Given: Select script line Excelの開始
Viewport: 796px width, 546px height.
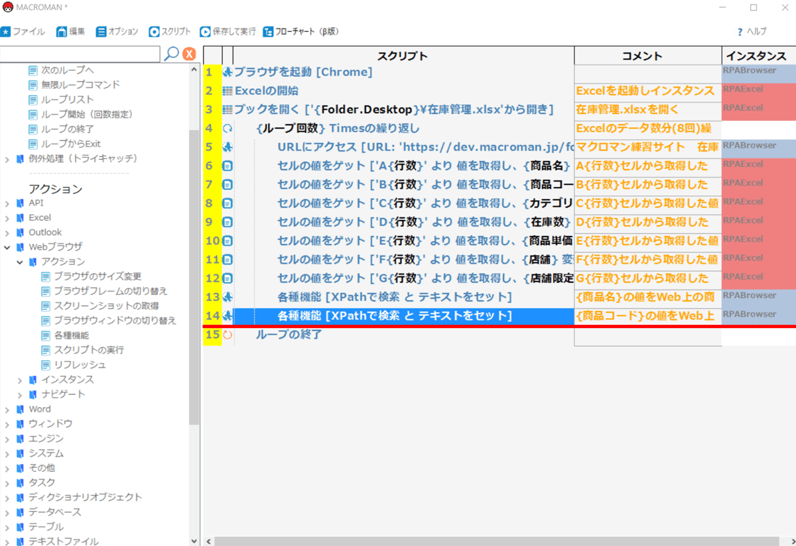Looking at the screenshot, I should 267,91.
